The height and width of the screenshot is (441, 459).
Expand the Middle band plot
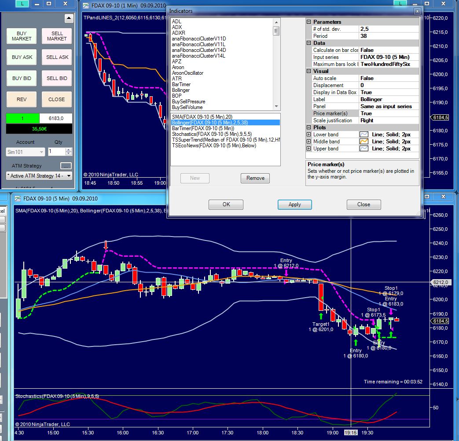pos(308,142)
